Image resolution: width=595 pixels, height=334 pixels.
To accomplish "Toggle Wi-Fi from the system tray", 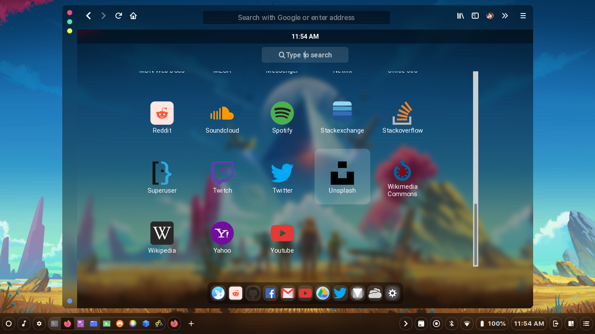I will point(467,324).
